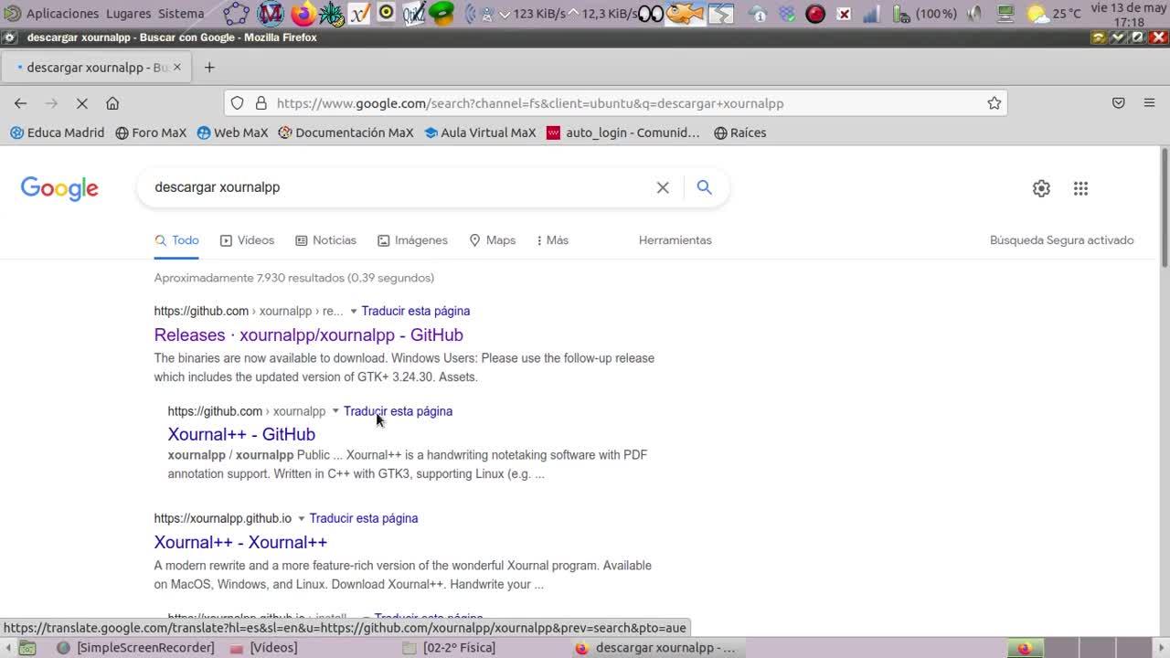This screenshot has height=658, width=1170.
Task: Switch to the Noticias results tab
Action: (x=325, y=240)
